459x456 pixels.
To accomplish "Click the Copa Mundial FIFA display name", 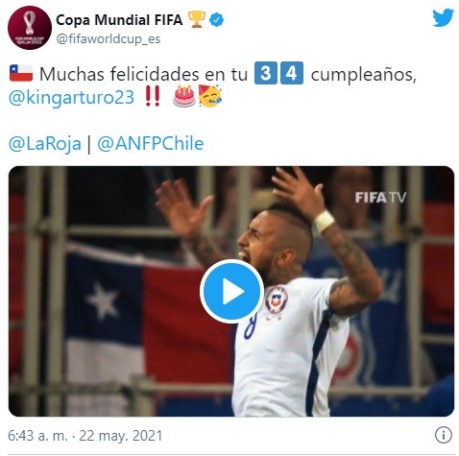I will click(x=119, y=20).
